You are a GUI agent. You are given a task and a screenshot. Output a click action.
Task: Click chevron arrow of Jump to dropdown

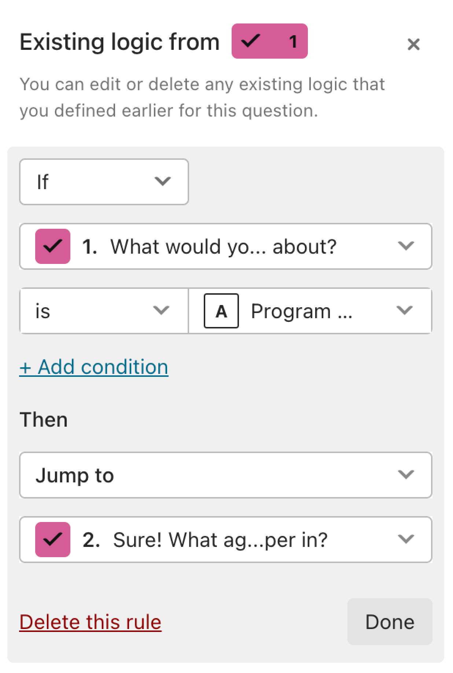(x=406, y=475)
